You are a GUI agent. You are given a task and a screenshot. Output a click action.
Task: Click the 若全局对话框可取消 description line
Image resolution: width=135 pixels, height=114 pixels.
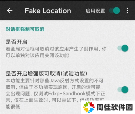click(x=56, y=49)
